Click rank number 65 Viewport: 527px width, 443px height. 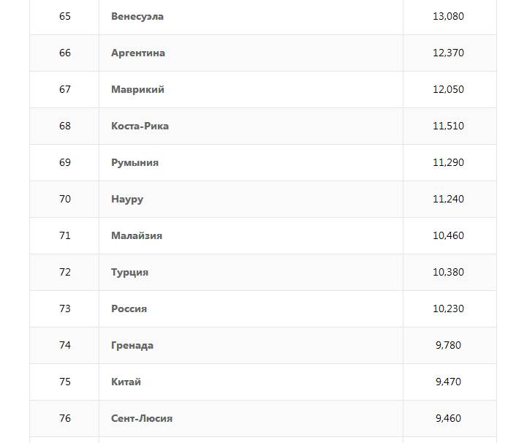(65, 16)
